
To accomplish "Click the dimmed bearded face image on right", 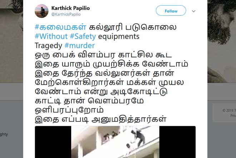I will pos(222,41).
